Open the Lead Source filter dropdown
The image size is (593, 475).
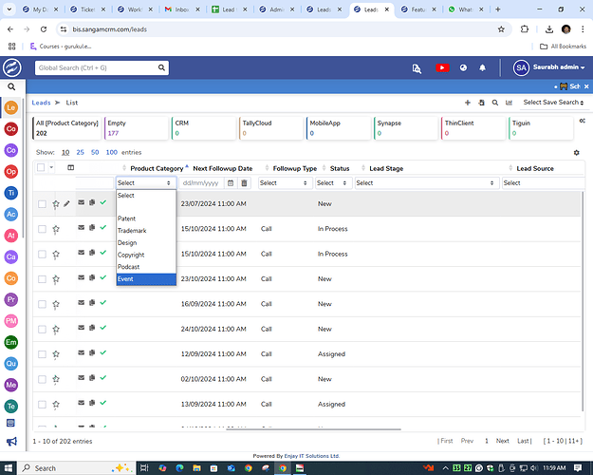click(x=544, y=183)
